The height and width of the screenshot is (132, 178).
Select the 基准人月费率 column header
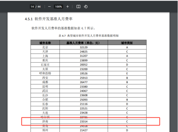(84, 43)
